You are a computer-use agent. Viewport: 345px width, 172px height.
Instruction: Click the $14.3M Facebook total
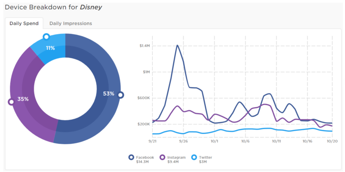142,162
